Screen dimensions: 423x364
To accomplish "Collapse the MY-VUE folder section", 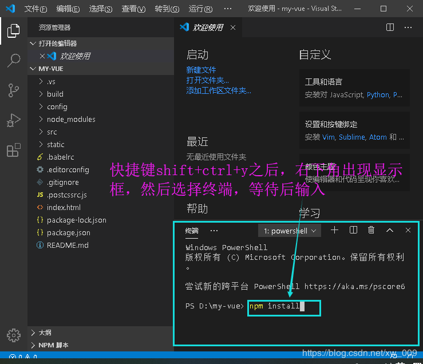I will [x=33, y=69].
